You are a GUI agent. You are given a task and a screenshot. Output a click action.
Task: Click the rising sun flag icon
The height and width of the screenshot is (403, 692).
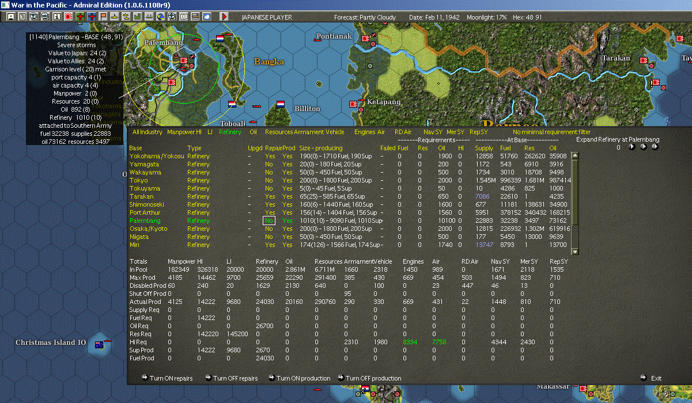[x=69, y=17]
